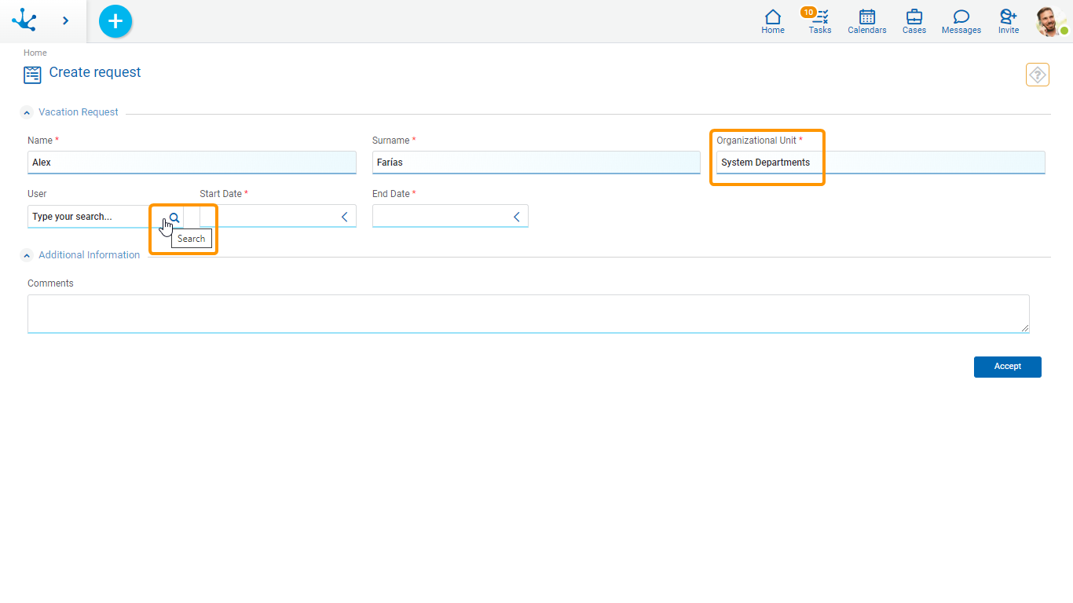The image size is (1073, 603).
Task: Click the Surname input field
Action: pyautogui.click(x=536, y=163)
